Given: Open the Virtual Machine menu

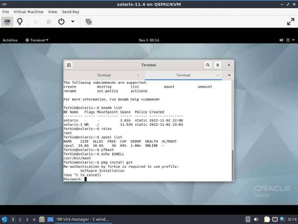Looking at the screenshot, I should pyautogui.click(x=28, y=12).
